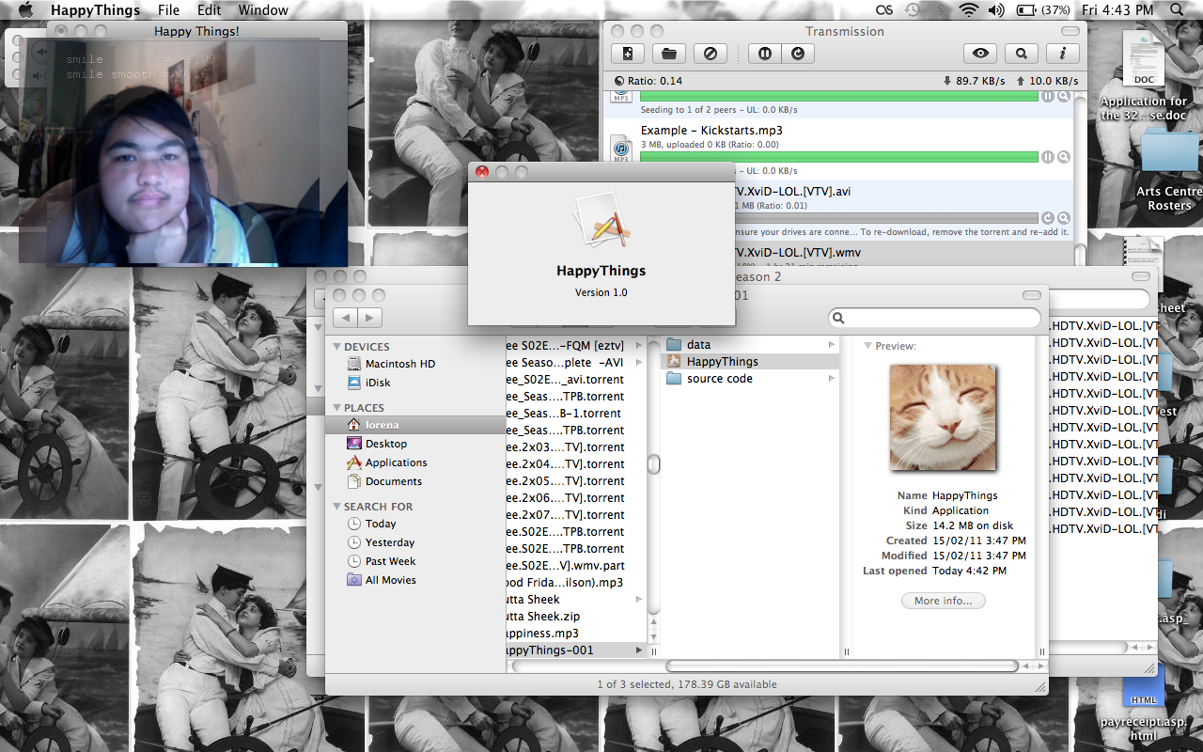Pause all torrents in Transmission toolbar
The image size is (1203, 752).
pyautogui.click(x=764, y=54)
